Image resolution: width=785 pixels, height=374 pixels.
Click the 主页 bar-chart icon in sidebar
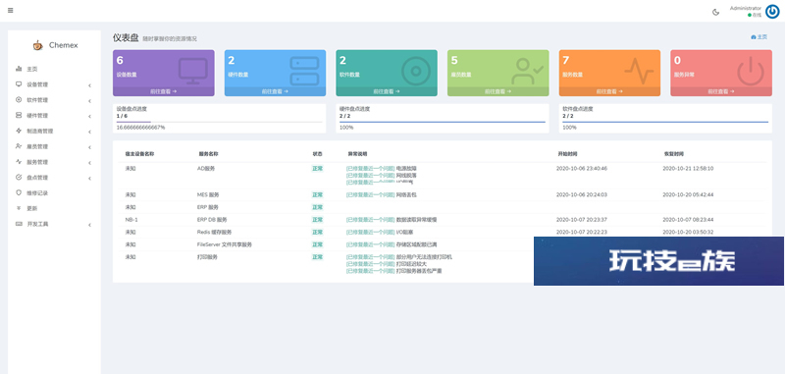(19, 69)
